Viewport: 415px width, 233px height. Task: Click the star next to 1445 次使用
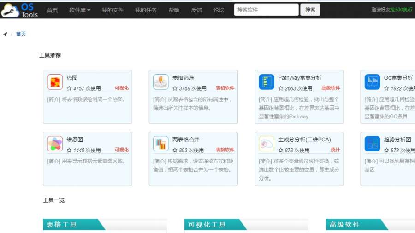coord(69,150)
